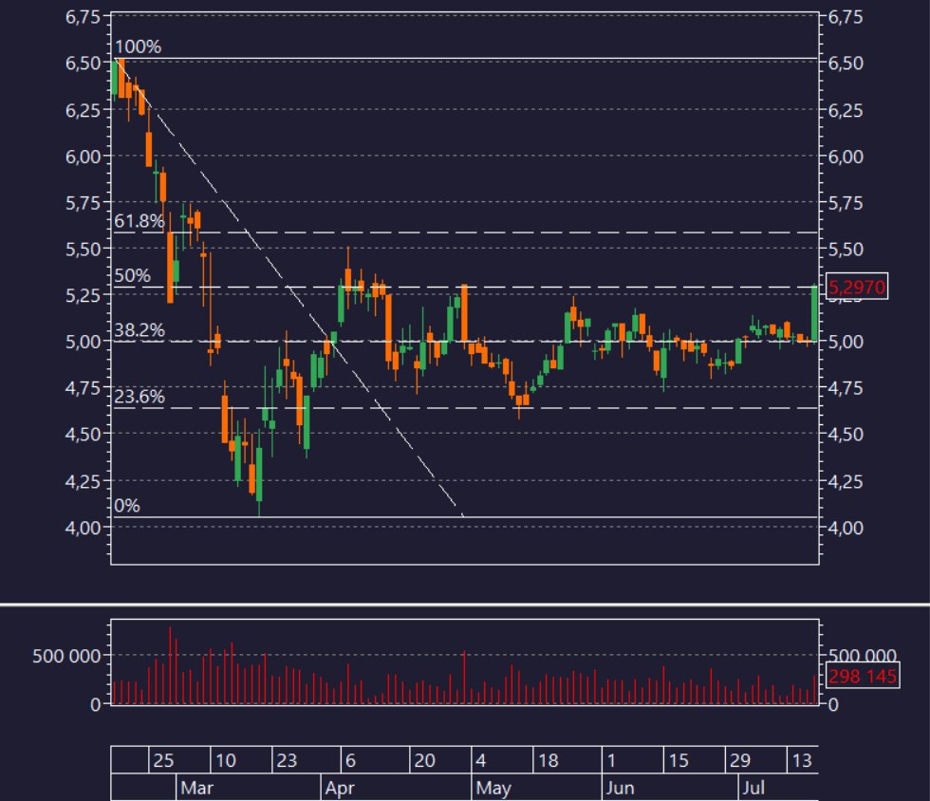Click date marker 18 on time axis
The height and width of the screenshot is (801, 930).
point(549,760)
